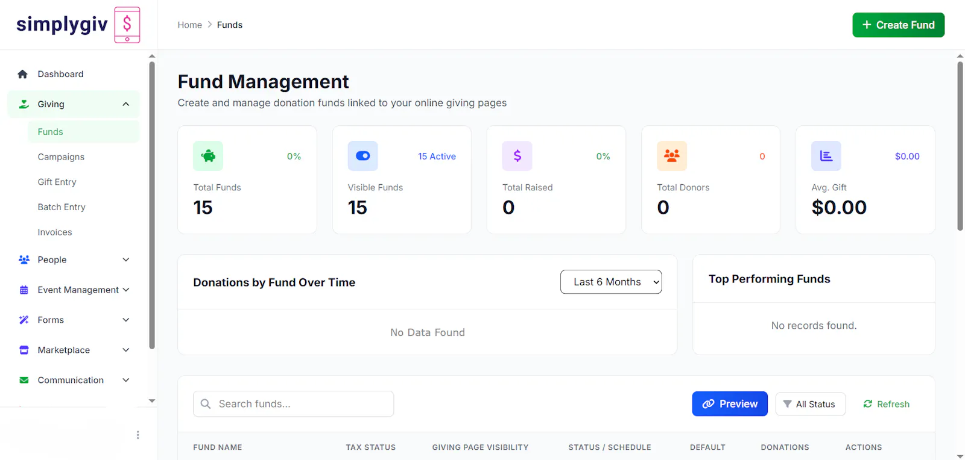Viewport: 965px width, 460px height.
Task: Click the Marketplace store icon
Action: tap(24, 350)
